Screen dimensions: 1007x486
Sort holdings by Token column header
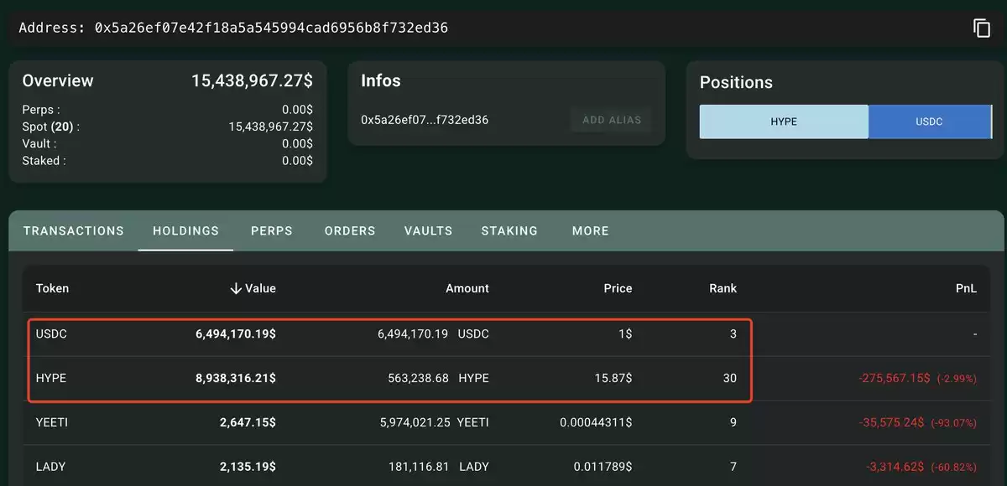click(x=52, y=288)
